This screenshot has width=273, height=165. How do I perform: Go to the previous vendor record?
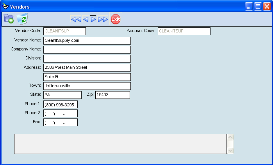tap(86, 19)
